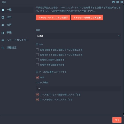Click the keyboard icon beside ショートカットキー

coord(3,40)
